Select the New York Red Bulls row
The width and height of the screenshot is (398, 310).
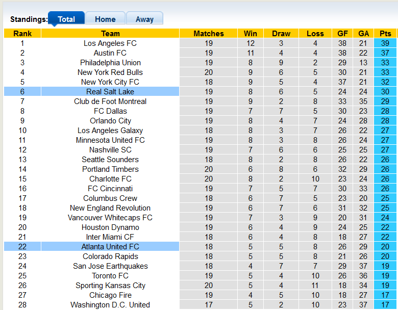[110, 72]
